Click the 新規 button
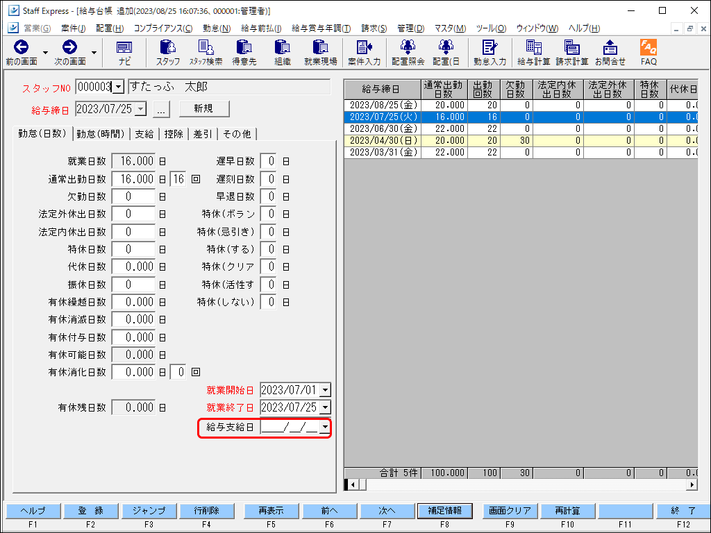The height and width of the screenshot is (533, 711). 204,108
